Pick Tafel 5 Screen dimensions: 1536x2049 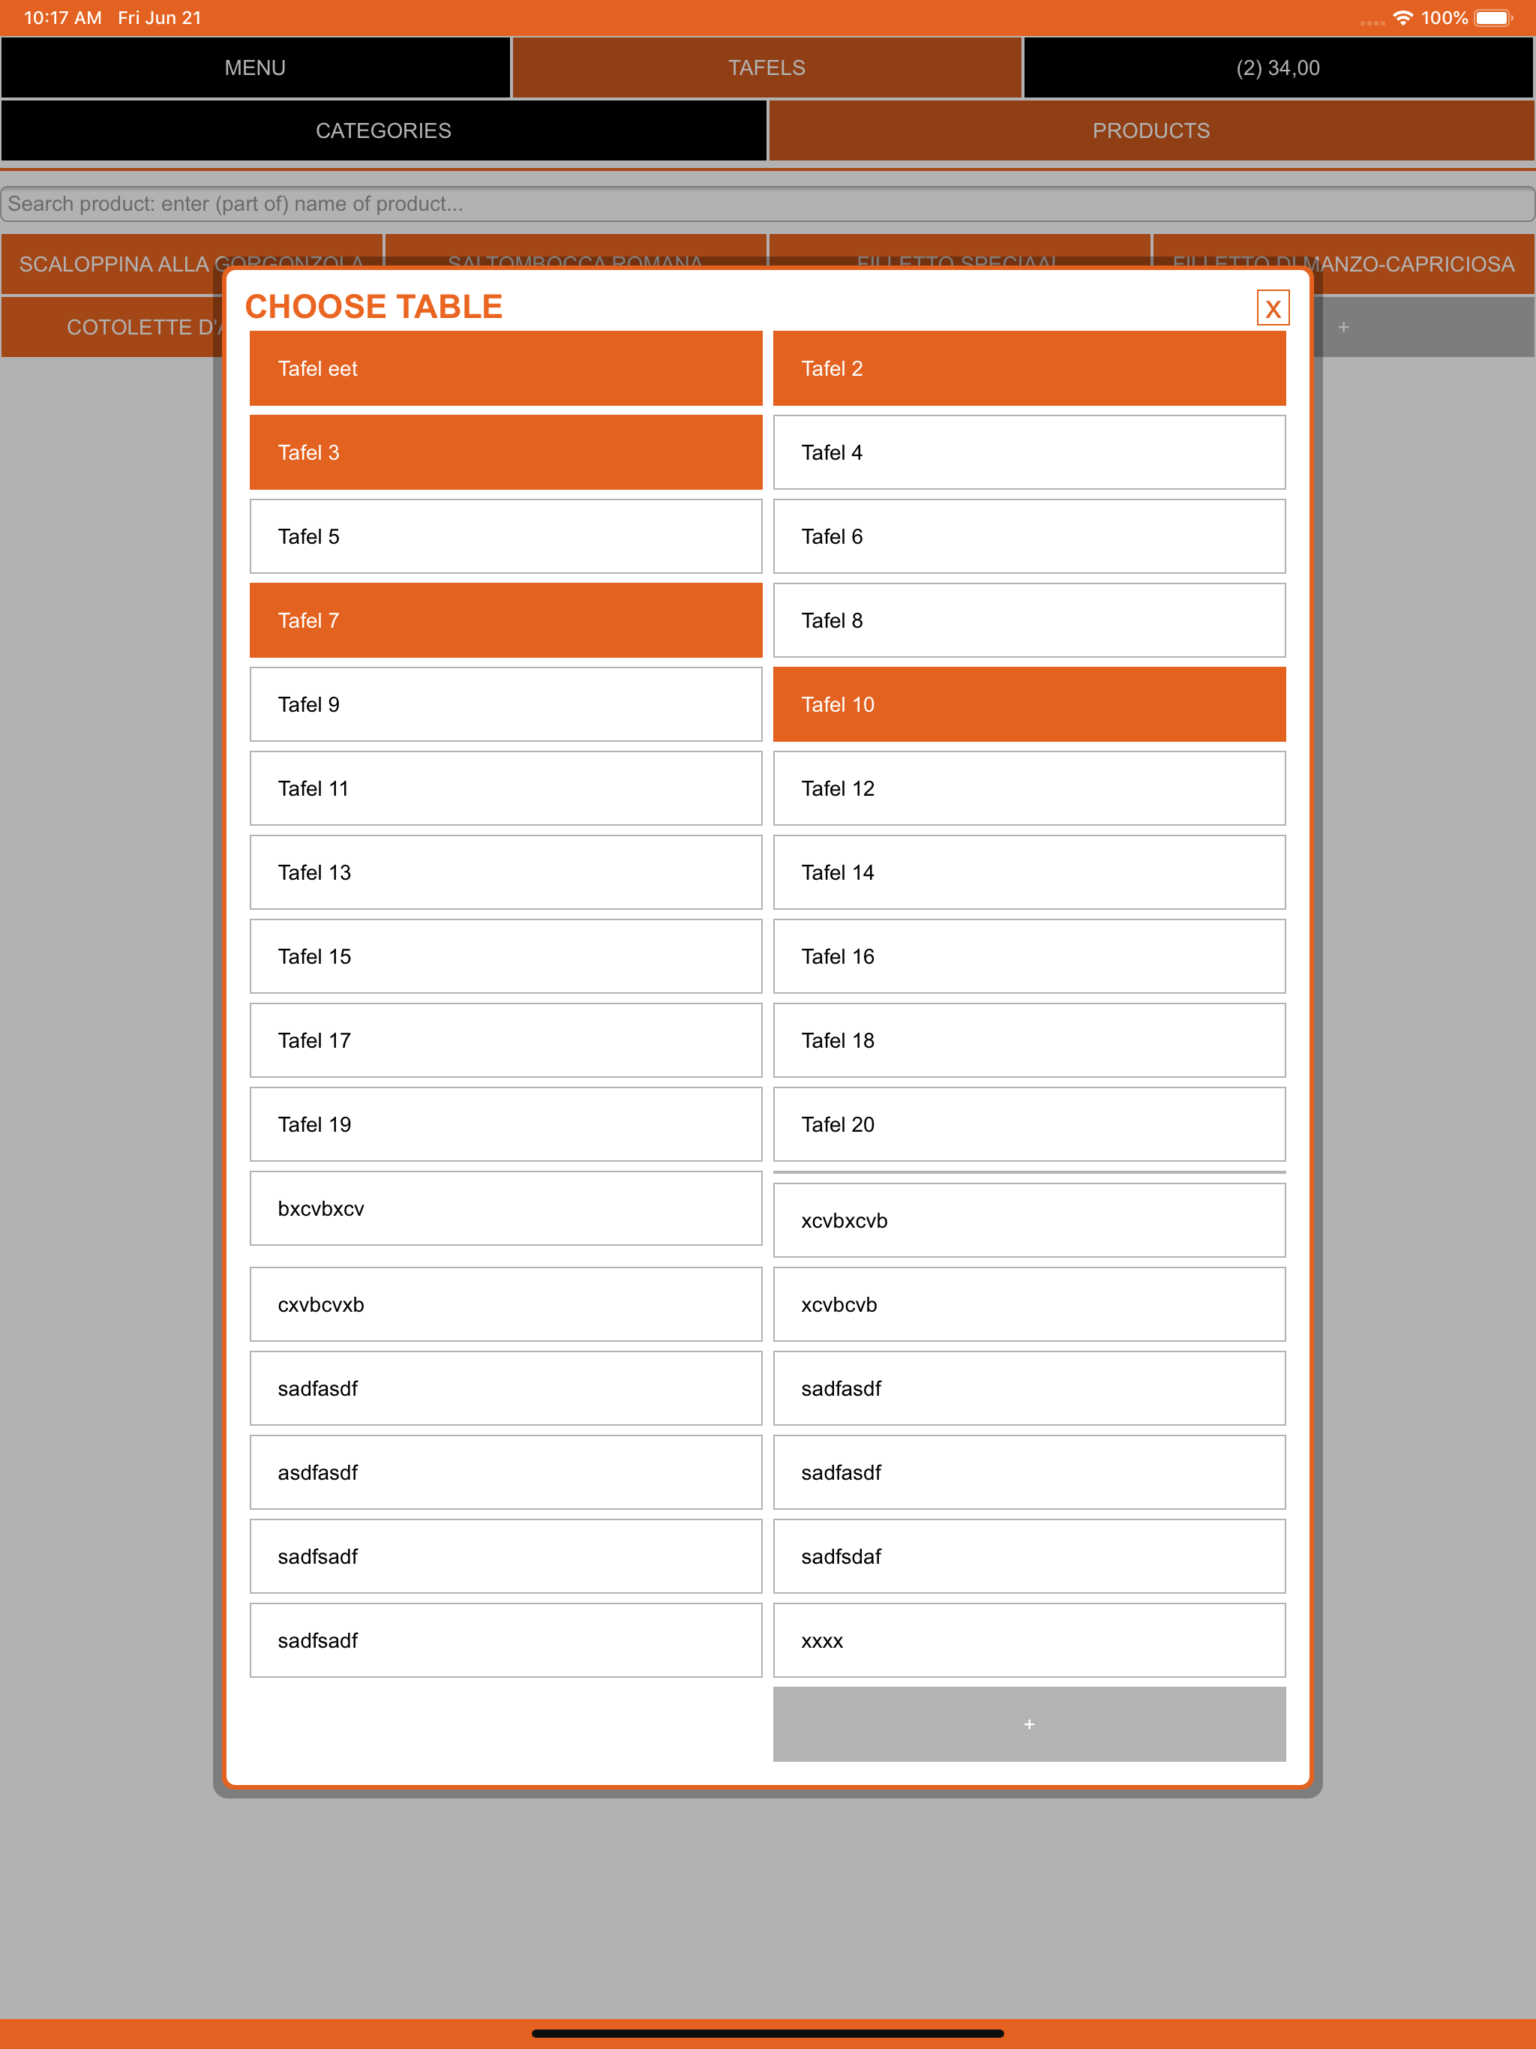pos(505,536)
